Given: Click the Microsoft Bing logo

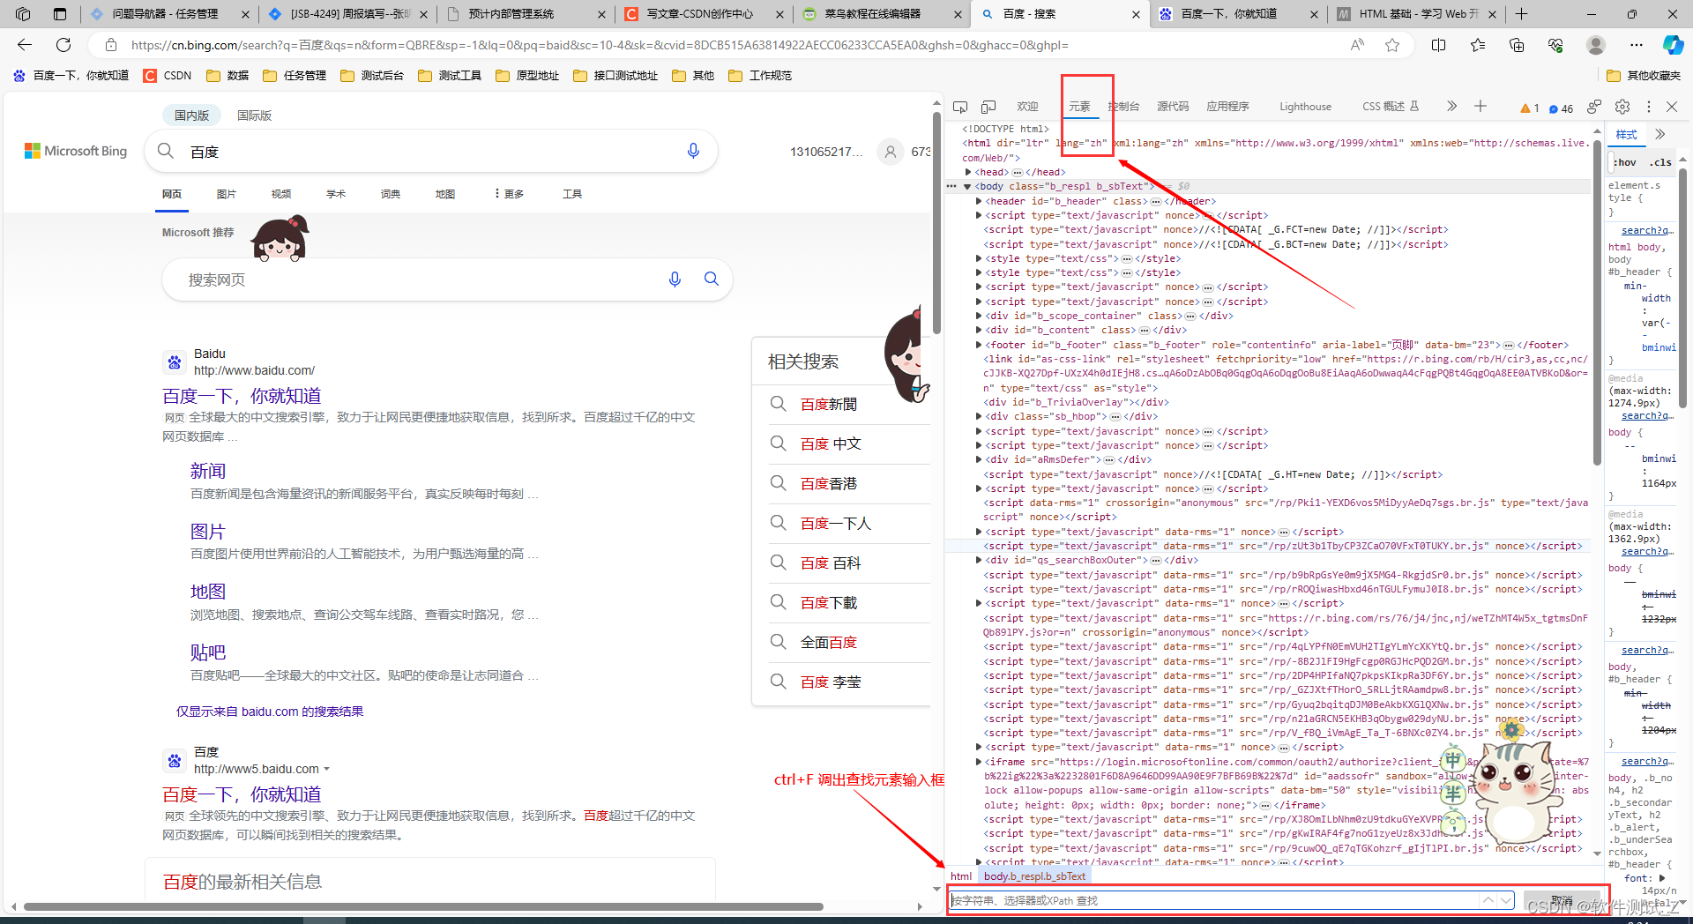Looking at the screenshot, I should tap(76, 151).
